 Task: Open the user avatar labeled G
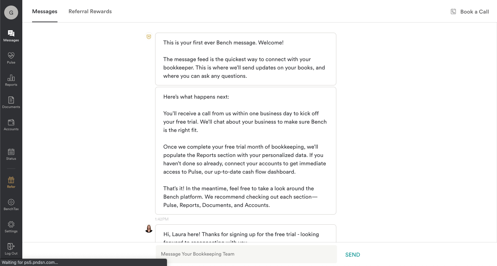[11, 13]
